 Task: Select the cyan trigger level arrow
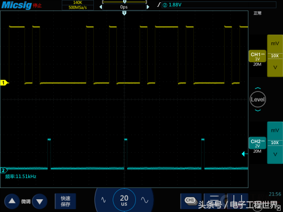pyautogui.click(x=245, y=154)
